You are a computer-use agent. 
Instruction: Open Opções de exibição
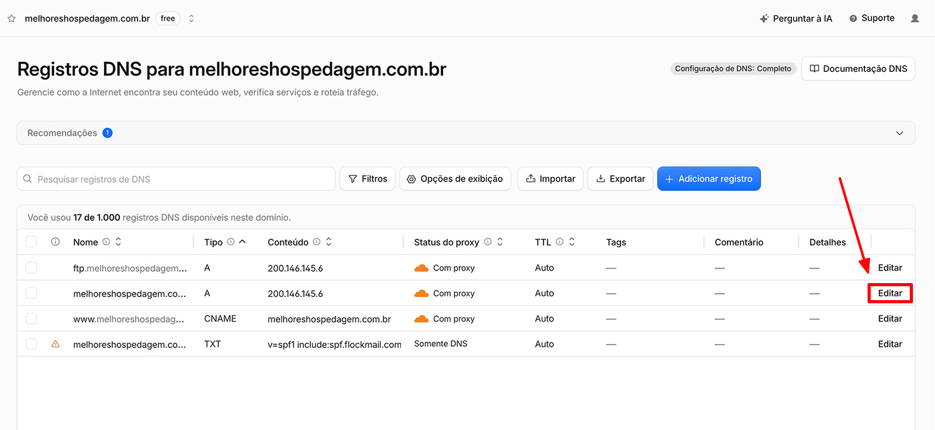tap(455, 178)
